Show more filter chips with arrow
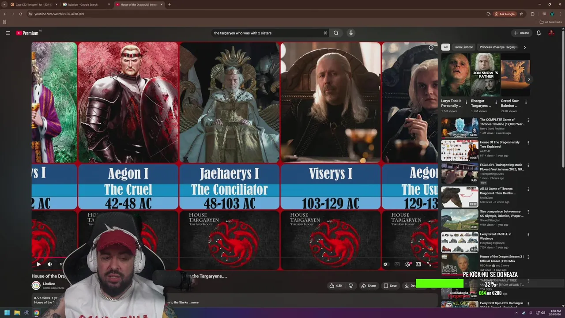 (524, 47)
